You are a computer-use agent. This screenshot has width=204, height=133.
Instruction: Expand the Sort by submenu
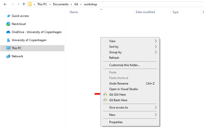click(x=156, y=47)
